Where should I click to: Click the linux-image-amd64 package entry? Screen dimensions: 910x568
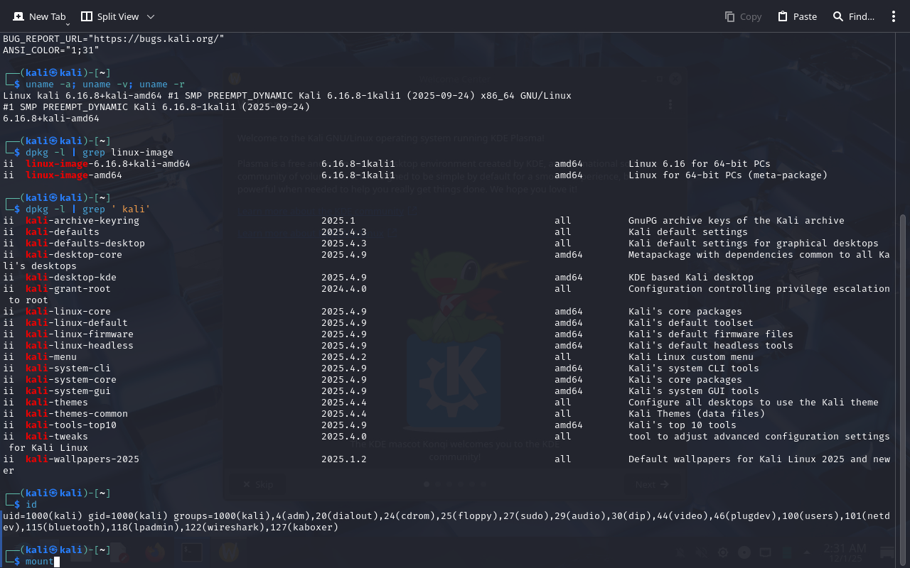74,175
